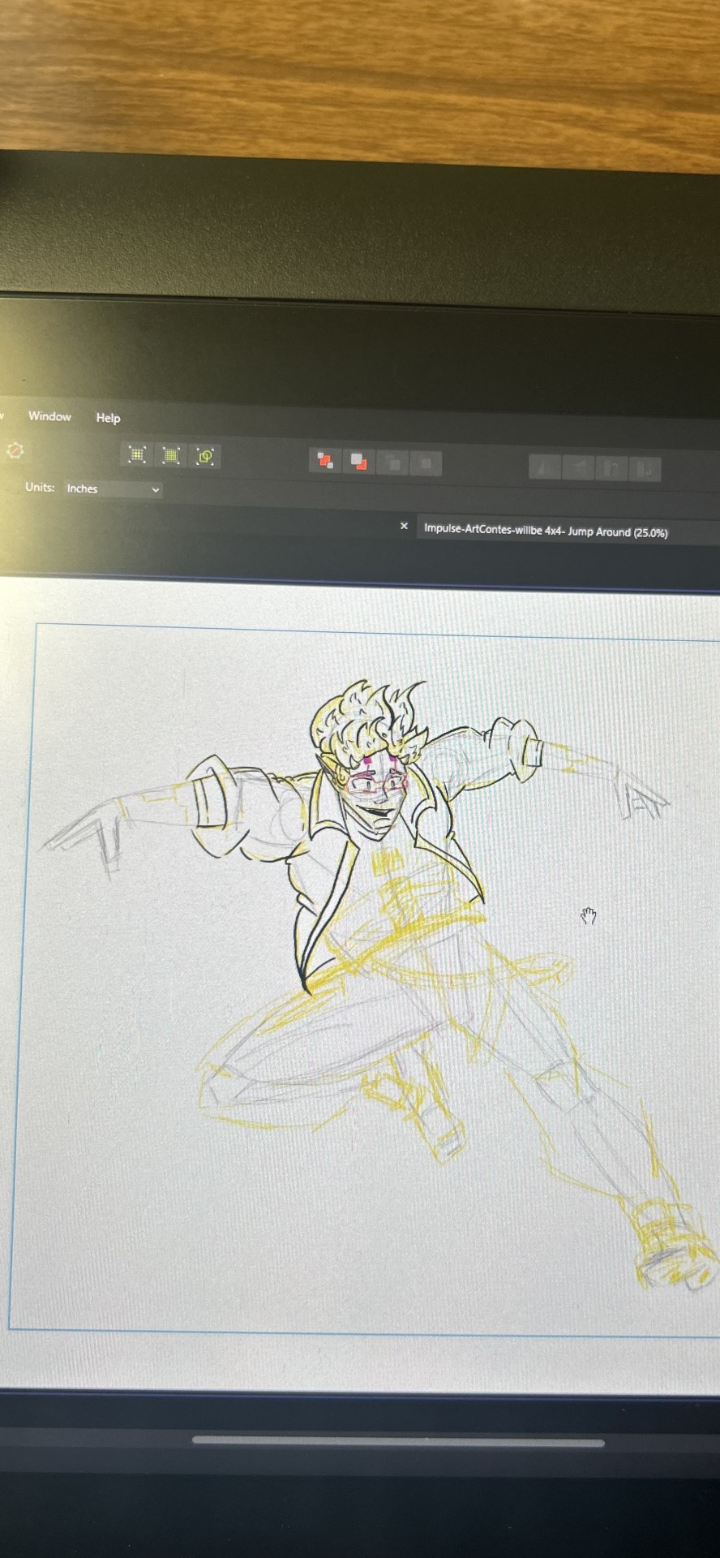
Task: Click the dimmed Flip Horizontal icon
Action: (545, 467)
